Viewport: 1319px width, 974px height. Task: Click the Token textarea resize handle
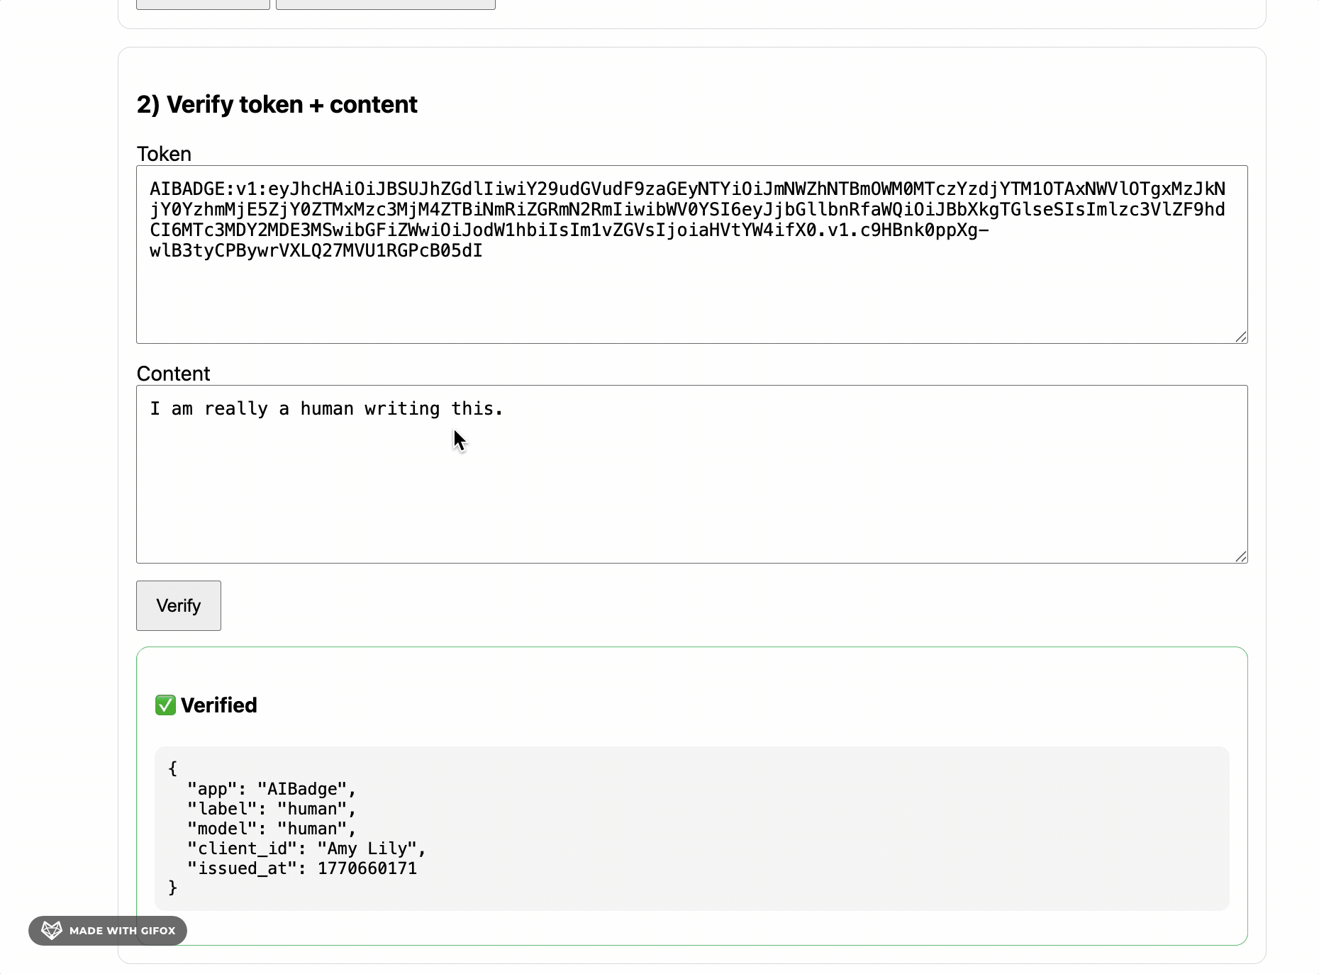(1241, 337)
